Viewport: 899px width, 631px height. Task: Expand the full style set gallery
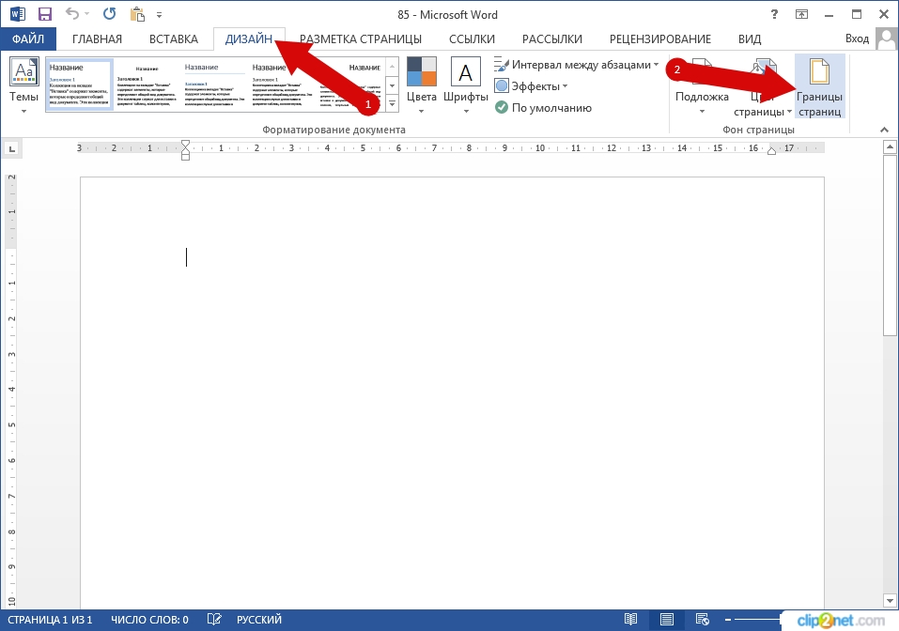pyautogui.click(x=392, y=104)
